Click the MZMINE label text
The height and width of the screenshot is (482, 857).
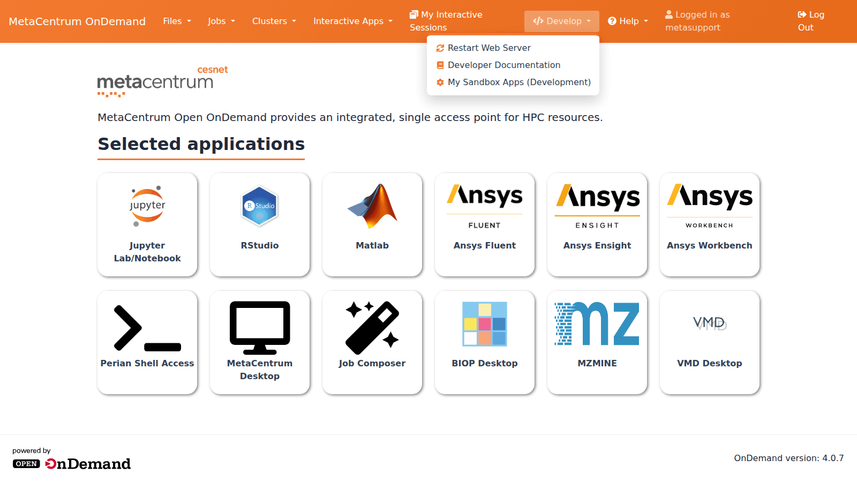tap(597, 363)
